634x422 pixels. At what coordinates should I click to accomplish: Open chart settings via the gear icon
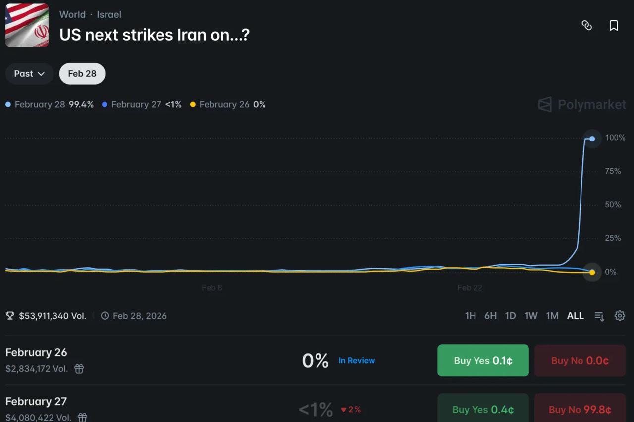620,315
